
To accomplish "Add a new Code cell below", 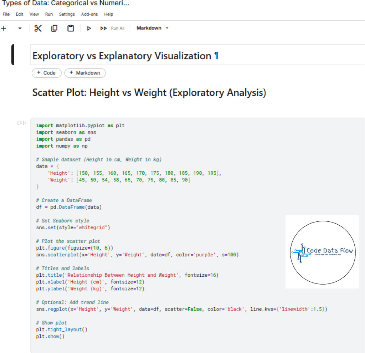I will pyautogui.click(x=47, y=73).
